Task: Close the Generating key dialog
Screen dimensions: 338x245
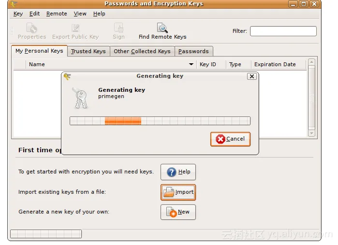Action: coord(251,76)
